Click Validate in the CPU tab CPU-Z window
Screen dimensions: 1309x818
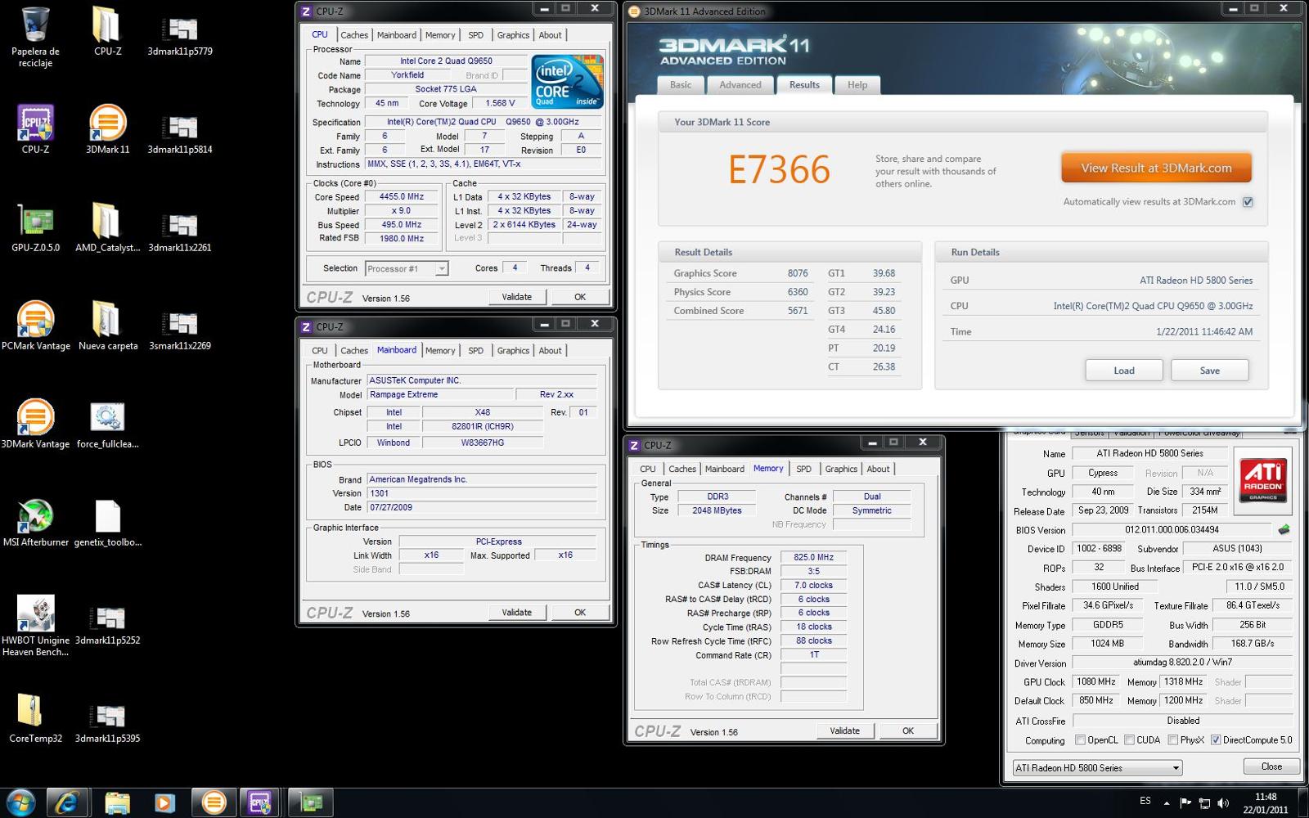pyautogui.click(x=516, y=297)
